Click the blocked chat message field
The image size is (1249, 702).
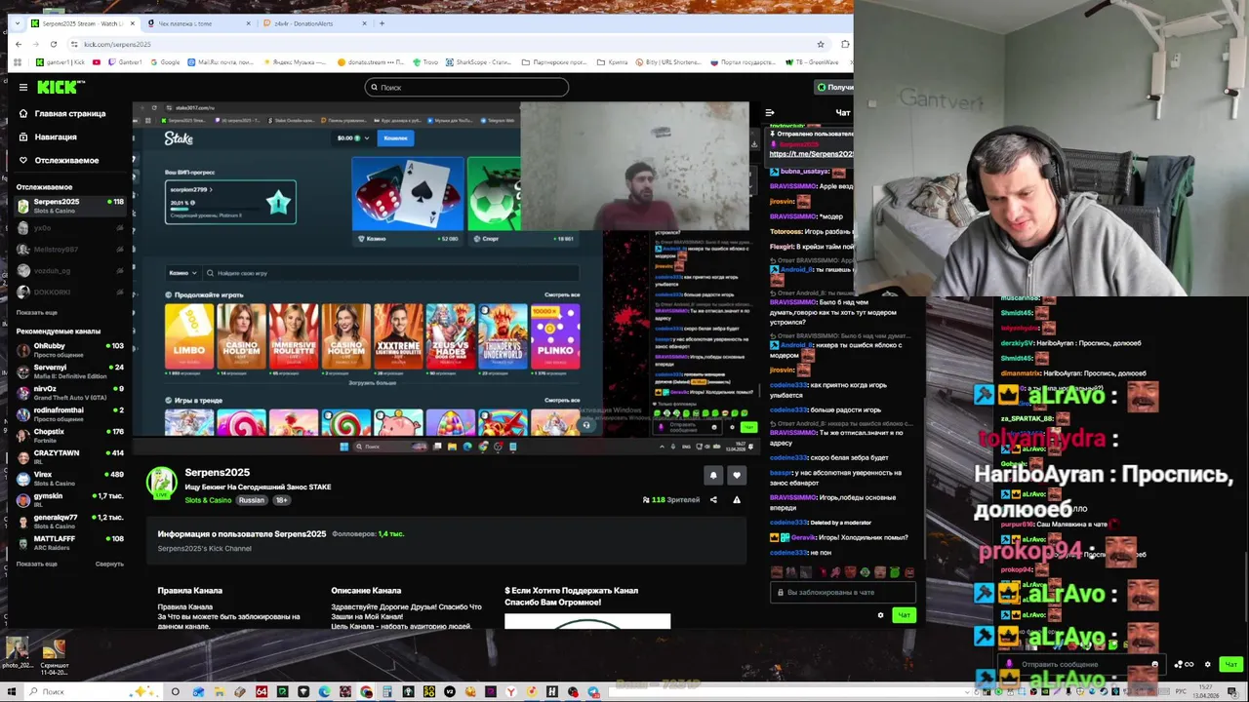point(843,592)
